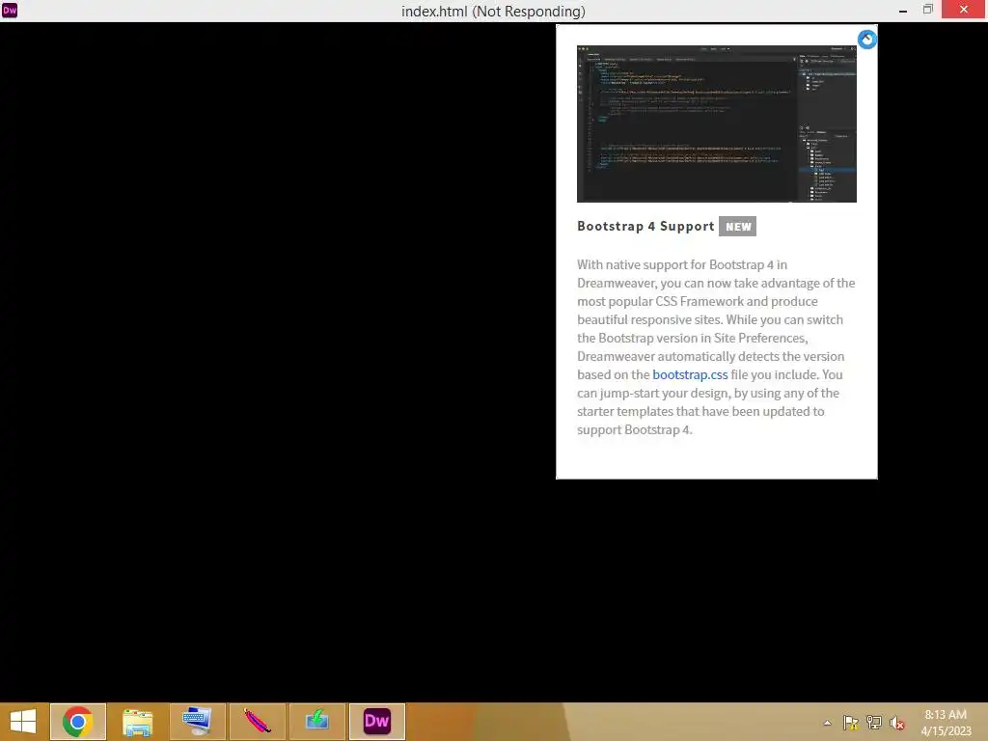Screen dimensions: 988x741
Task: Switch to the Dreamweaver taskbar button
Action: (377, 722)
